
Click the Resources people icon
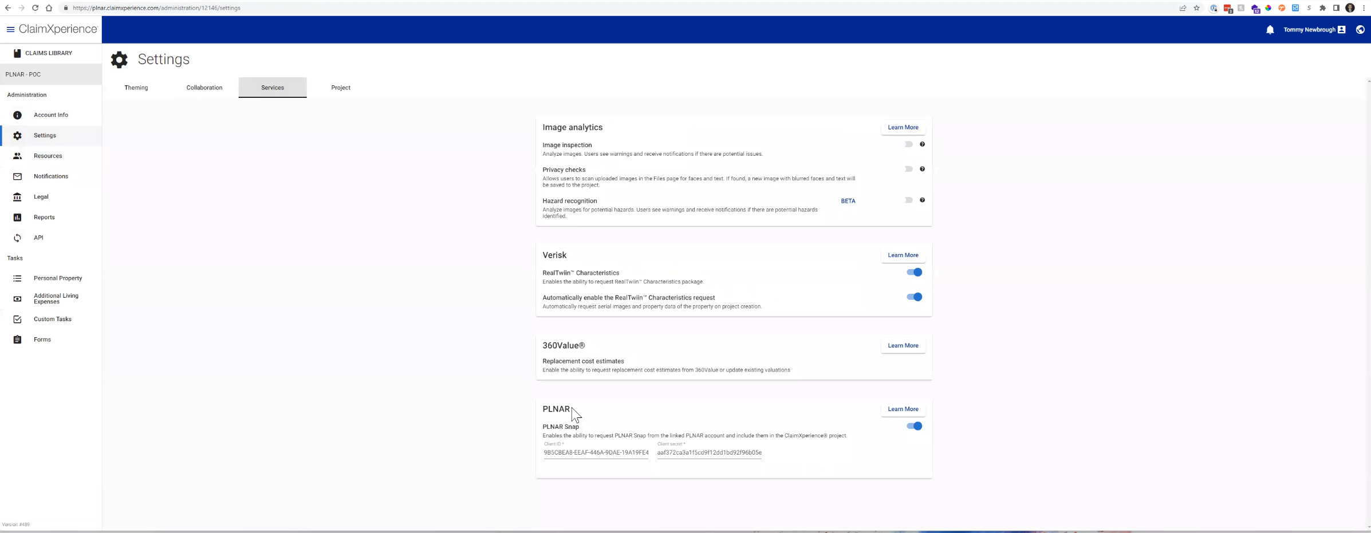pos(17,156)
